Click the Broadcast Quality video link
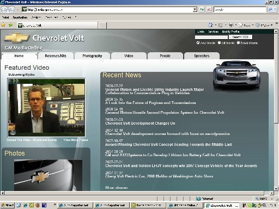 [x=45, y=140]
